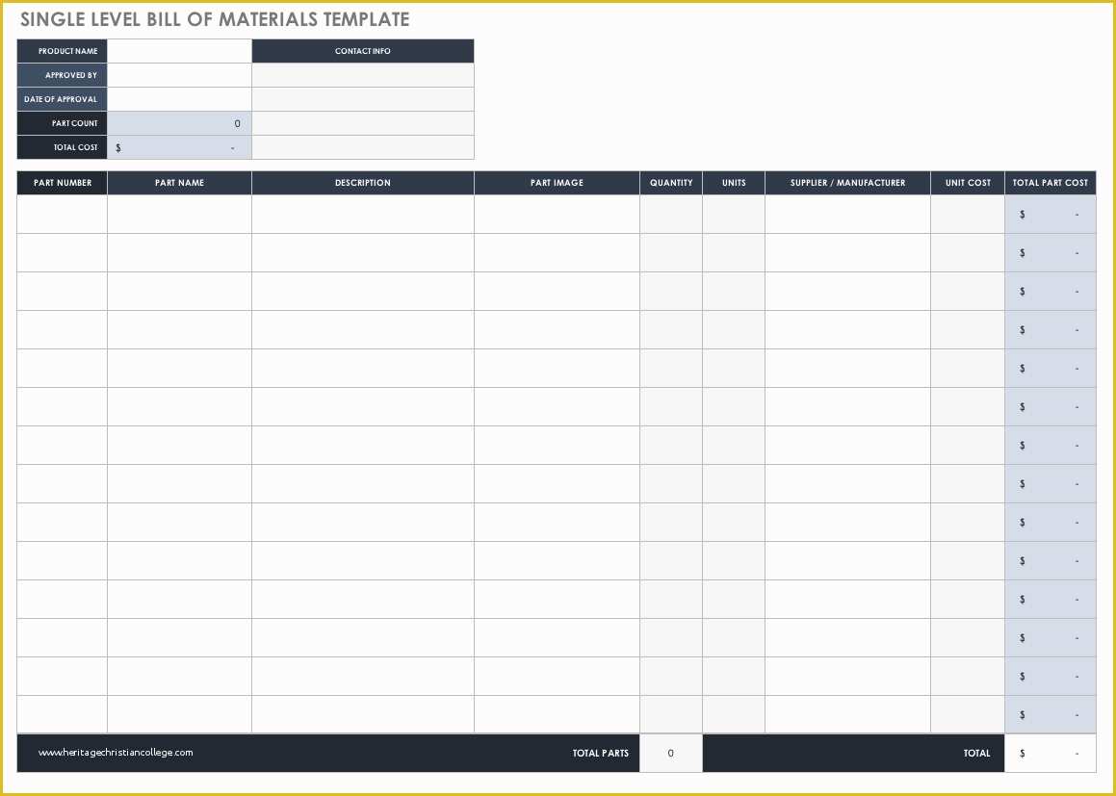
Task: Click the Approved By input cell
Action: [x=179, y=75]
